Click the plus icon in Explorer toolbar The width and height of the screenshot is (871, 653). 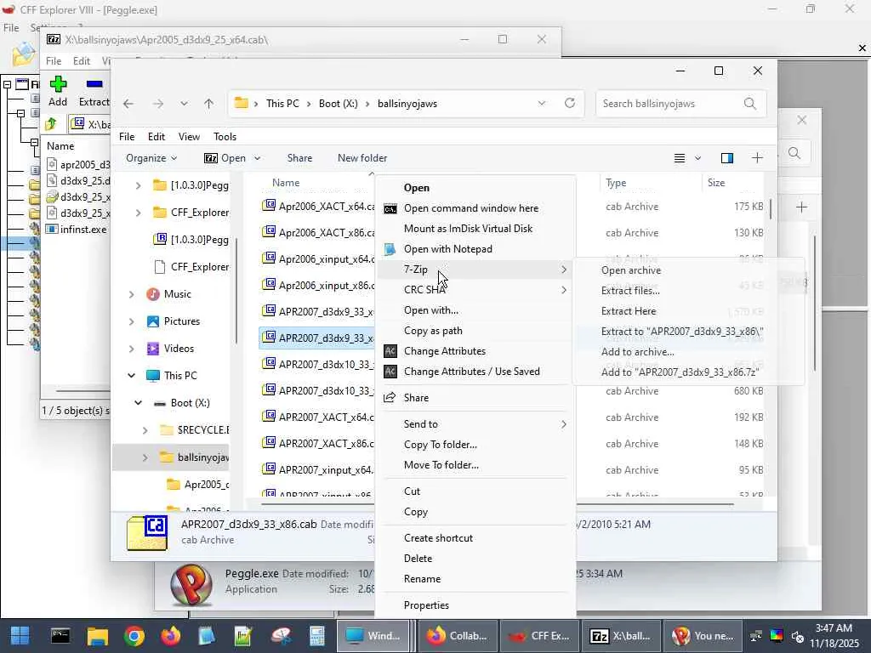[x=757, y=158]
